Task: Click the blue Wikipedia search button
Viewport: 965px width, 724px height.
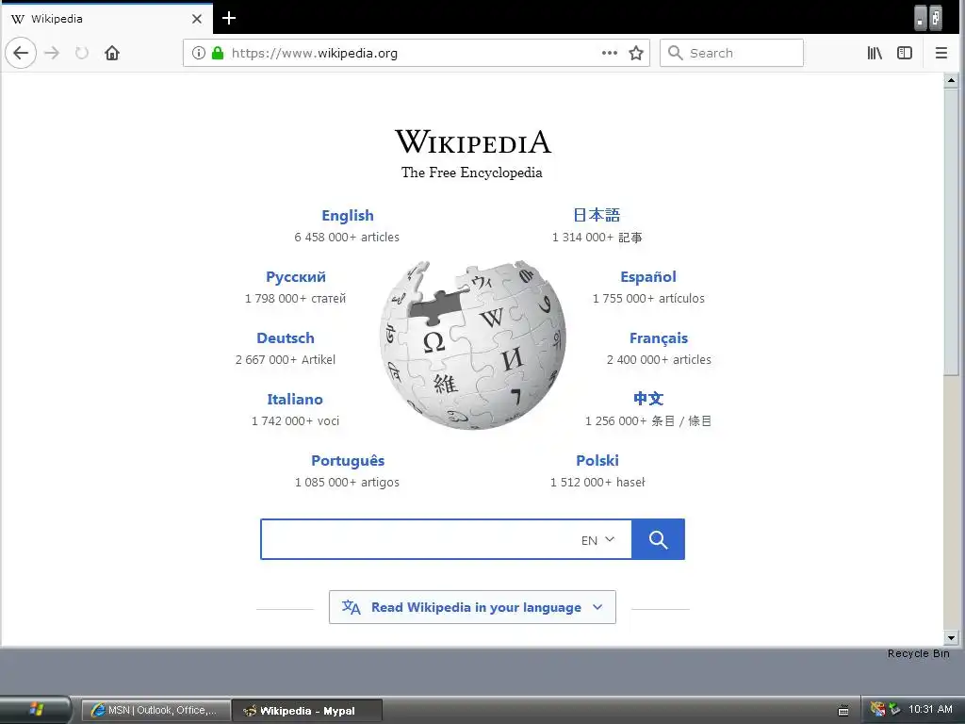Action: (x=658, y=539)
